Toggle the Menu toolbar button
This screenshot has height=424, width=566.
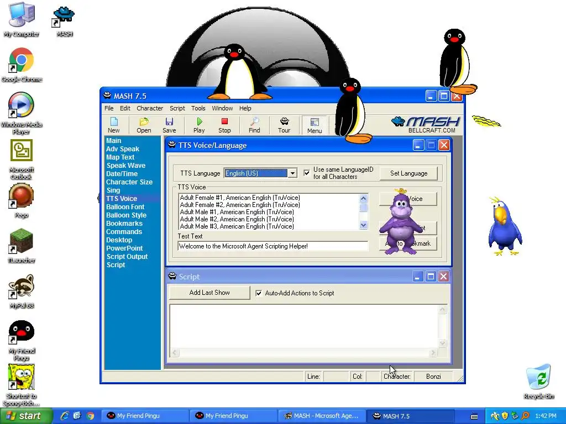315,125
